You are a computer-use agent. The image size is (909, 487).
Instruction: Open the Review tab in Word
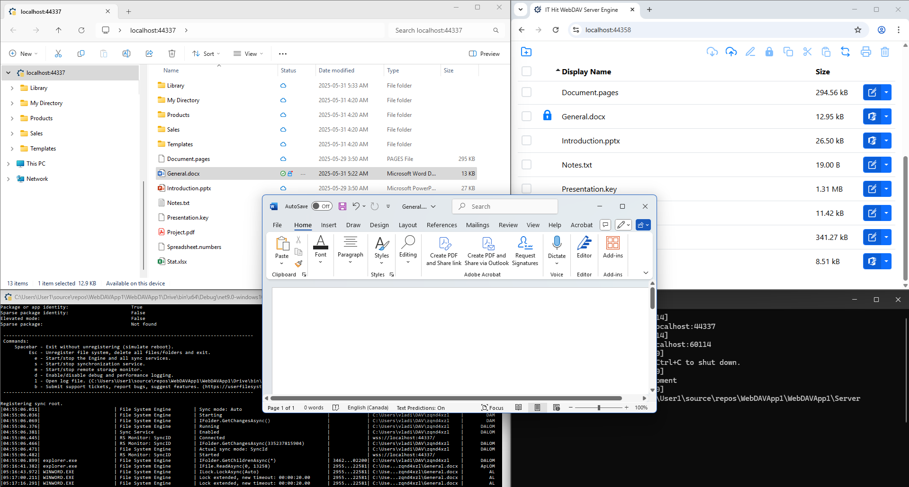coord(508,225)
